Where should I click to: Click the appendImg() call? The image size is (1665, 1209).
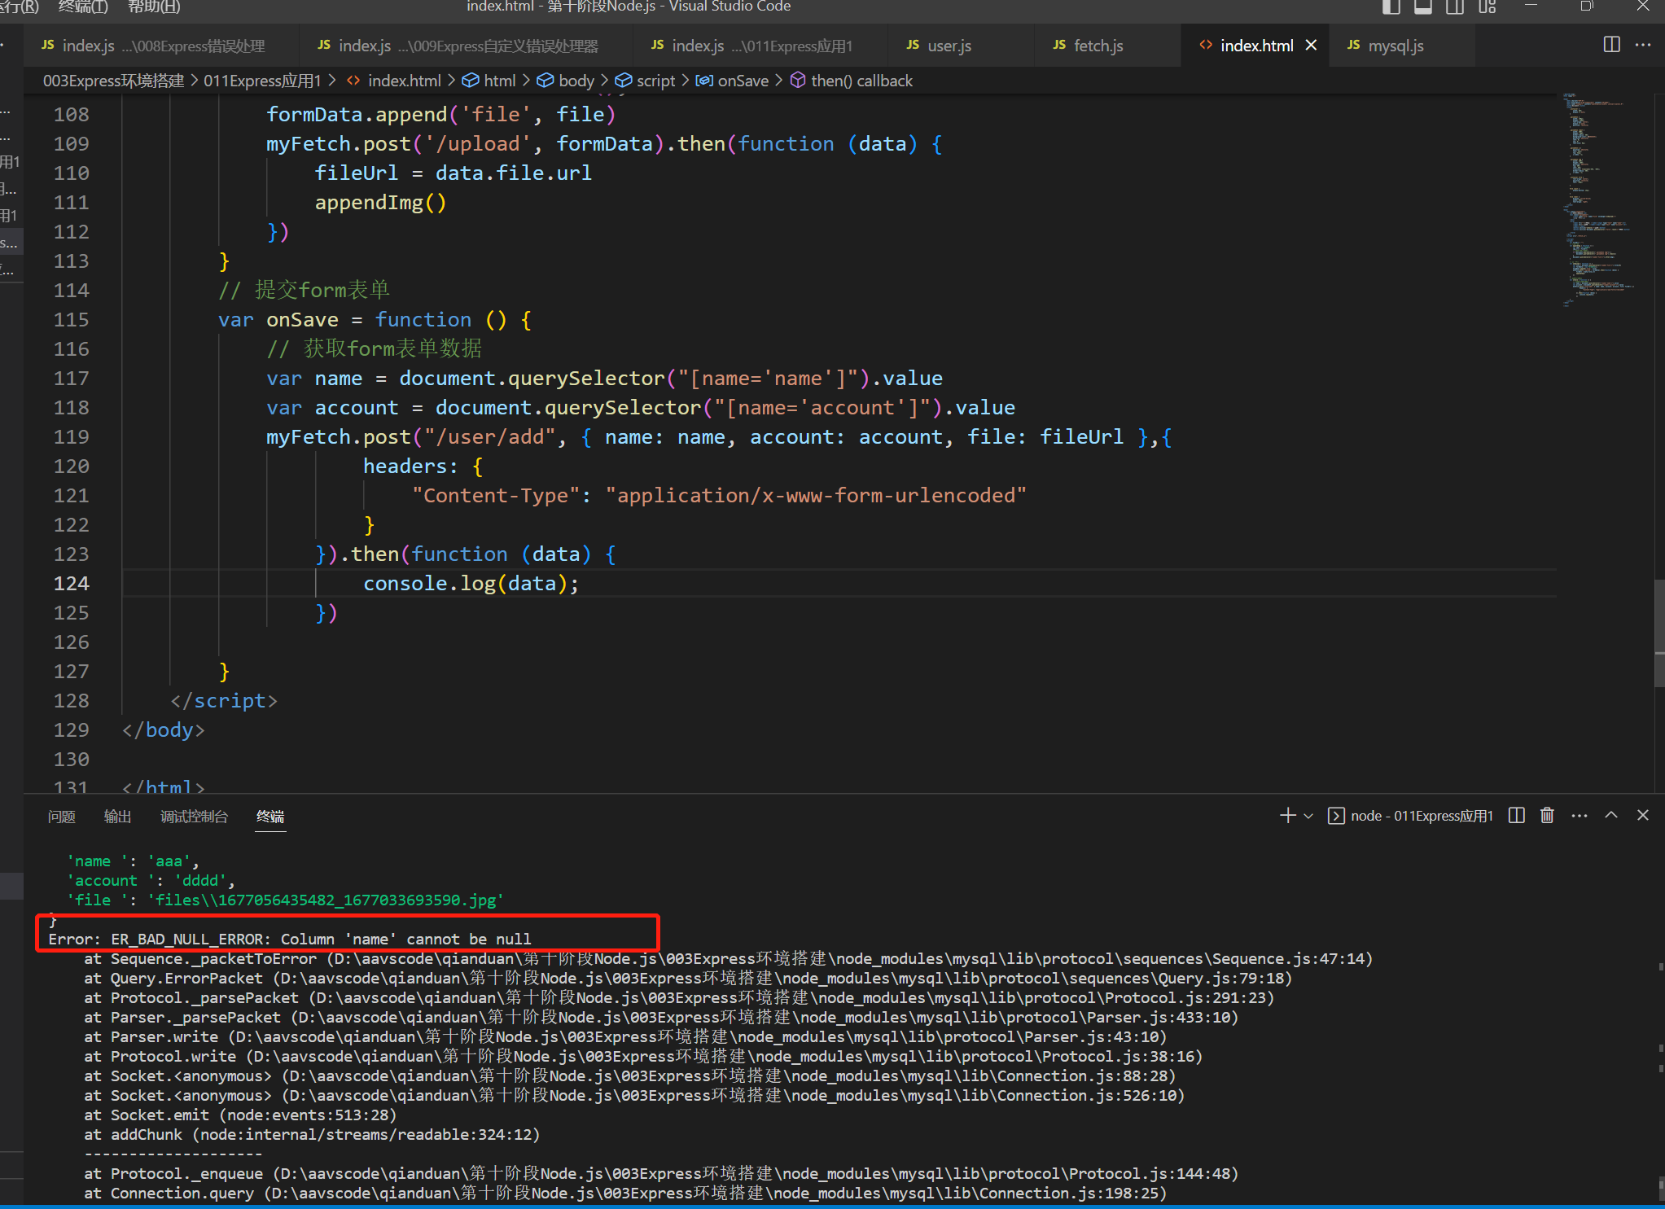[x=380, y=203]
